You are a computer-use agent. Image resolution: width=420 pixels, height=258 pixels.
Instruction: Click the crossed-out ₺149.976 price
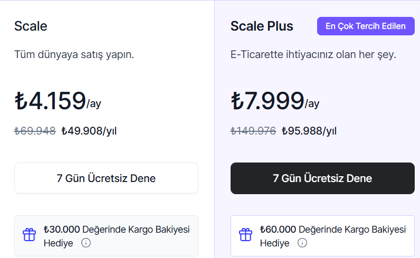tap(253, 131)
